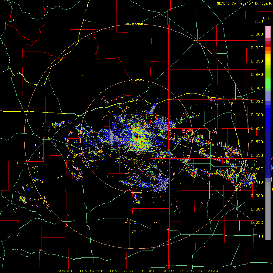Click the 50 NMI range ring label
The height and width of the screenshot is (273, 273).
(136, 80)
